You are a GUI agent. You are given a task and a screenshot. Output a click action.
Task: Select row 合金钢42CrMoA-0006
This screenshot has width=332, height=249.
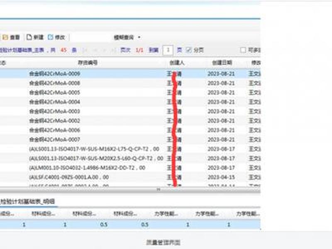pos(130,130)
